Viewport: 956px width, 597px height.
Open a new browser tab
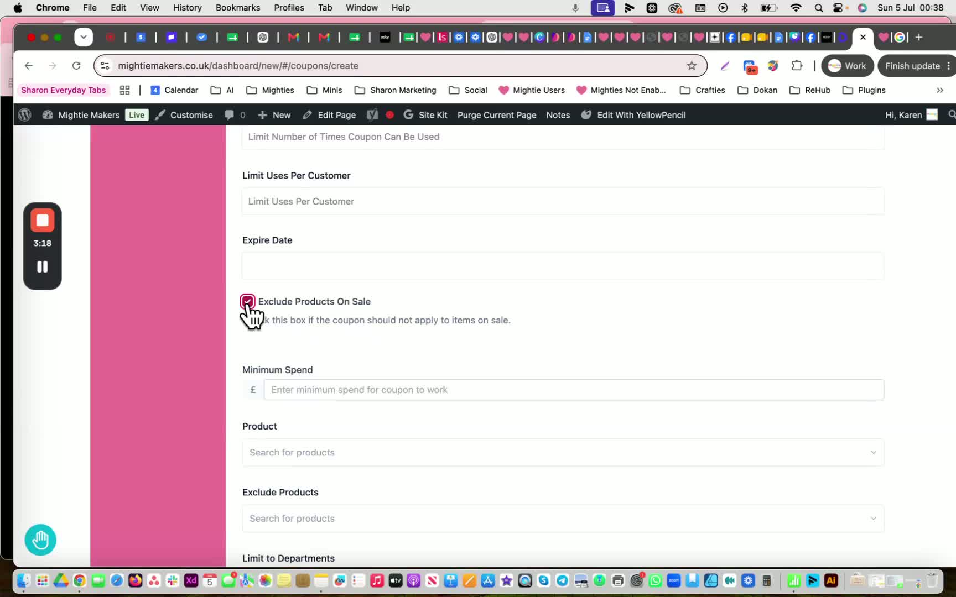coord(919,37)
